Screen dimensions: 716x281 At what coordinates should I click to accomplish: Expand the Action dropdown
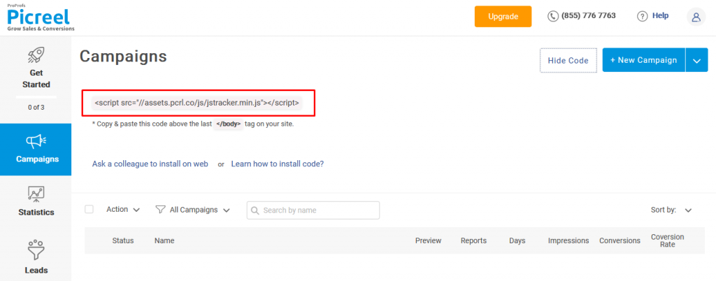click(123, 209)
